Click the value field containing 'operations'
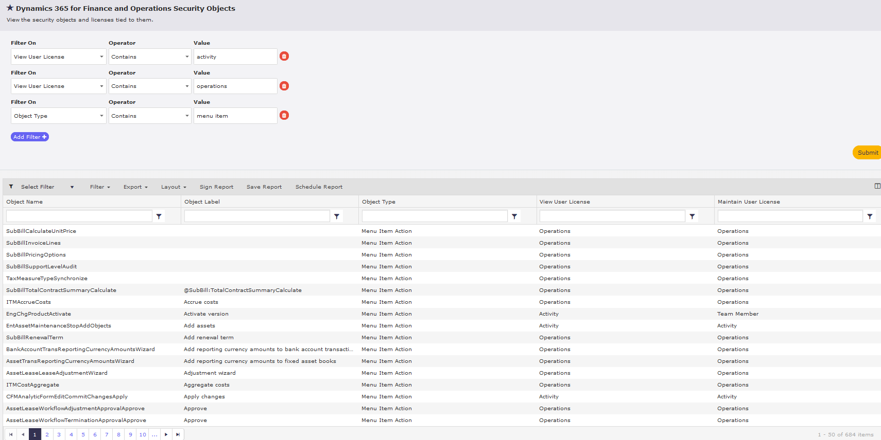 pyautogui.click(x=235, y=86)
